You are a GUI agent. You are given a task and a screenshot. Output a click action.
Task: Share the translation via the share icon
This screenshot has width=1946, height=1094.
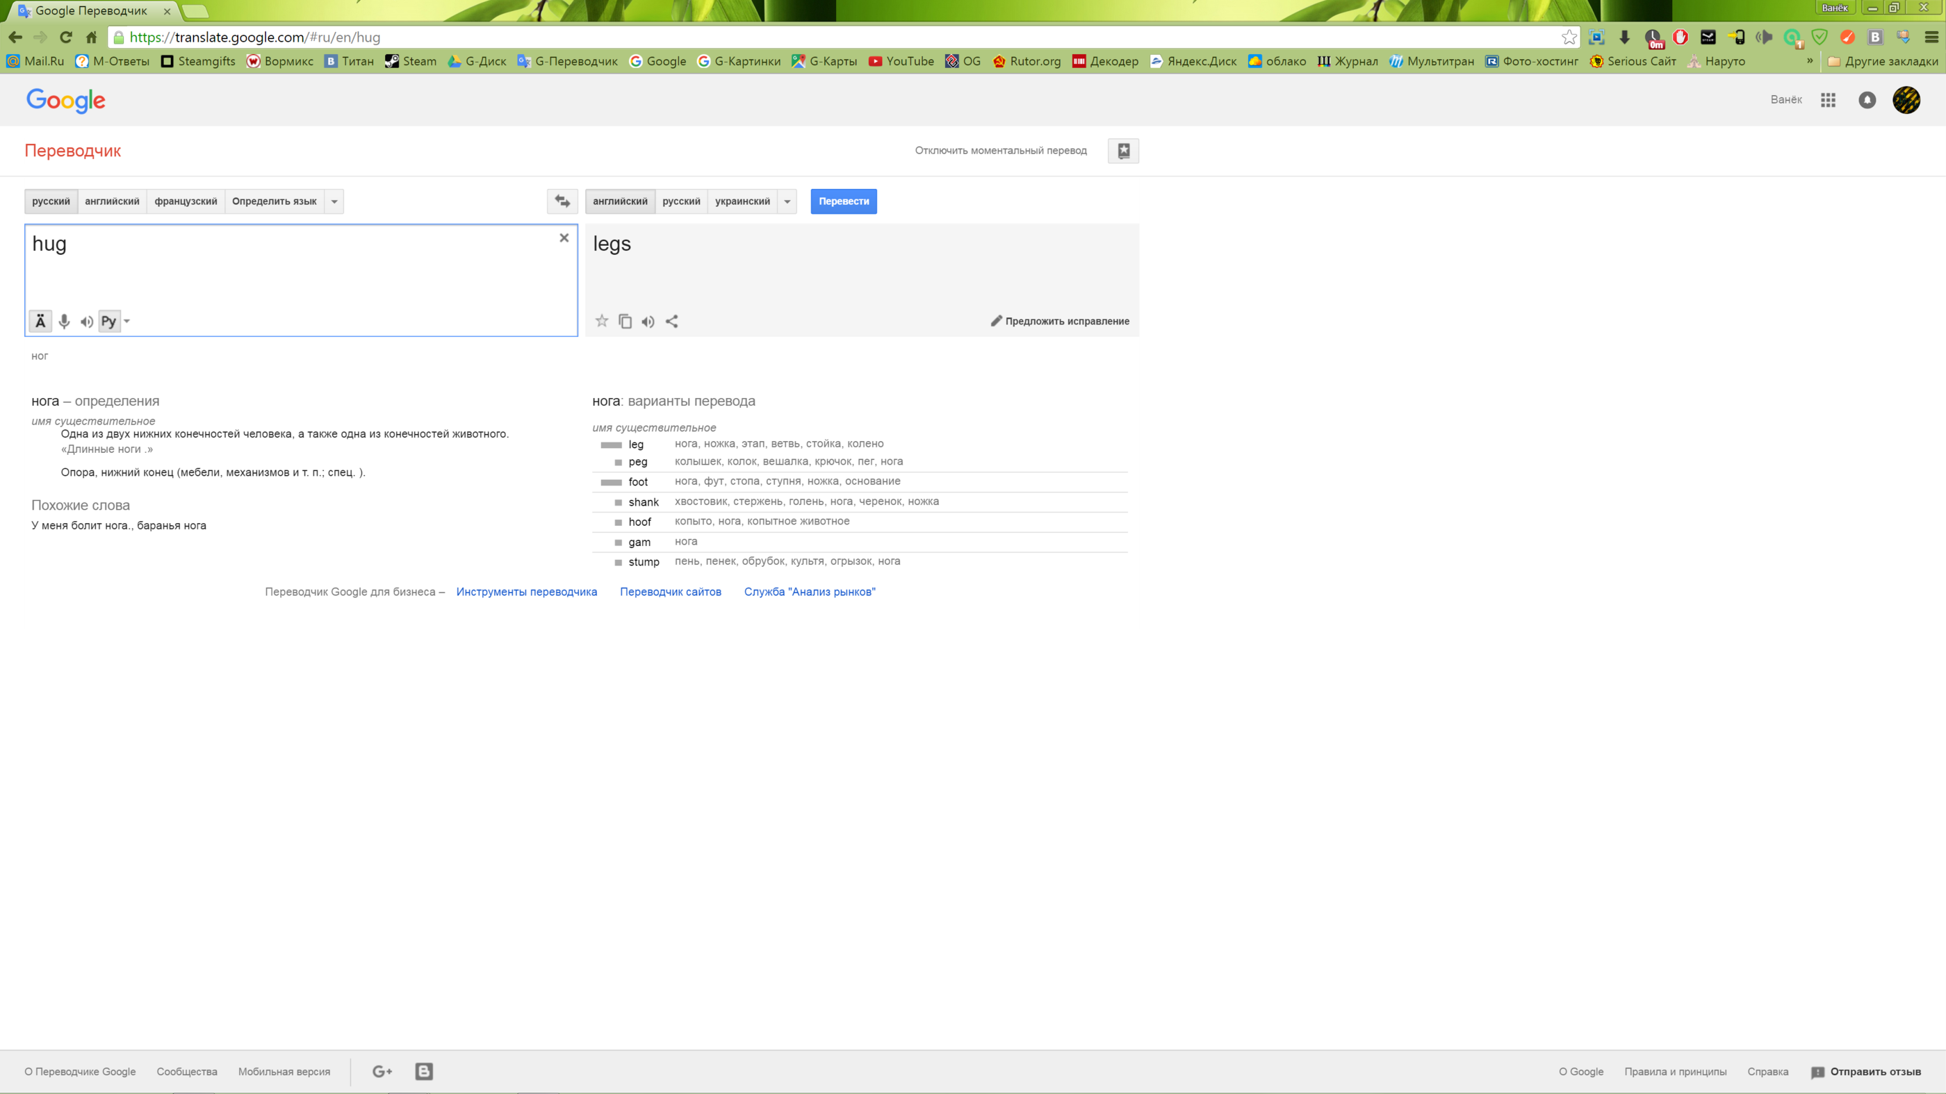[x=671, y=321]
